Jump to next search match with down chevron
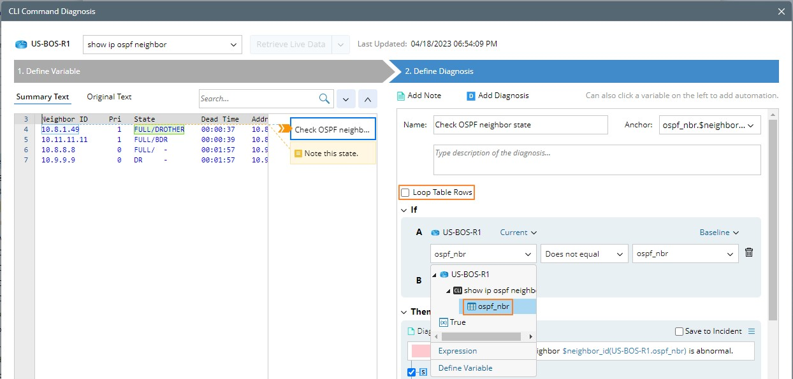Viewport: 793px width, 379px height. pos(346,99)
